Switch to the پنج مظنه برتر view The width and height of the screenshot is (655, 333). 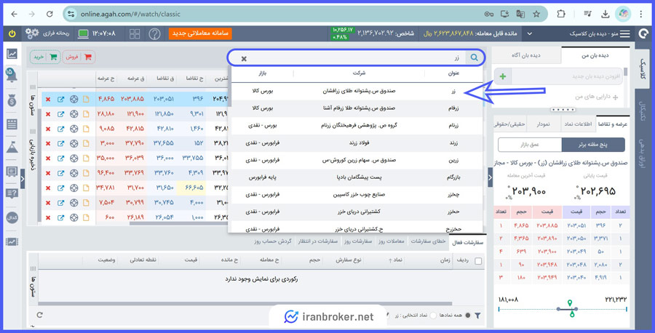point(593,145)
